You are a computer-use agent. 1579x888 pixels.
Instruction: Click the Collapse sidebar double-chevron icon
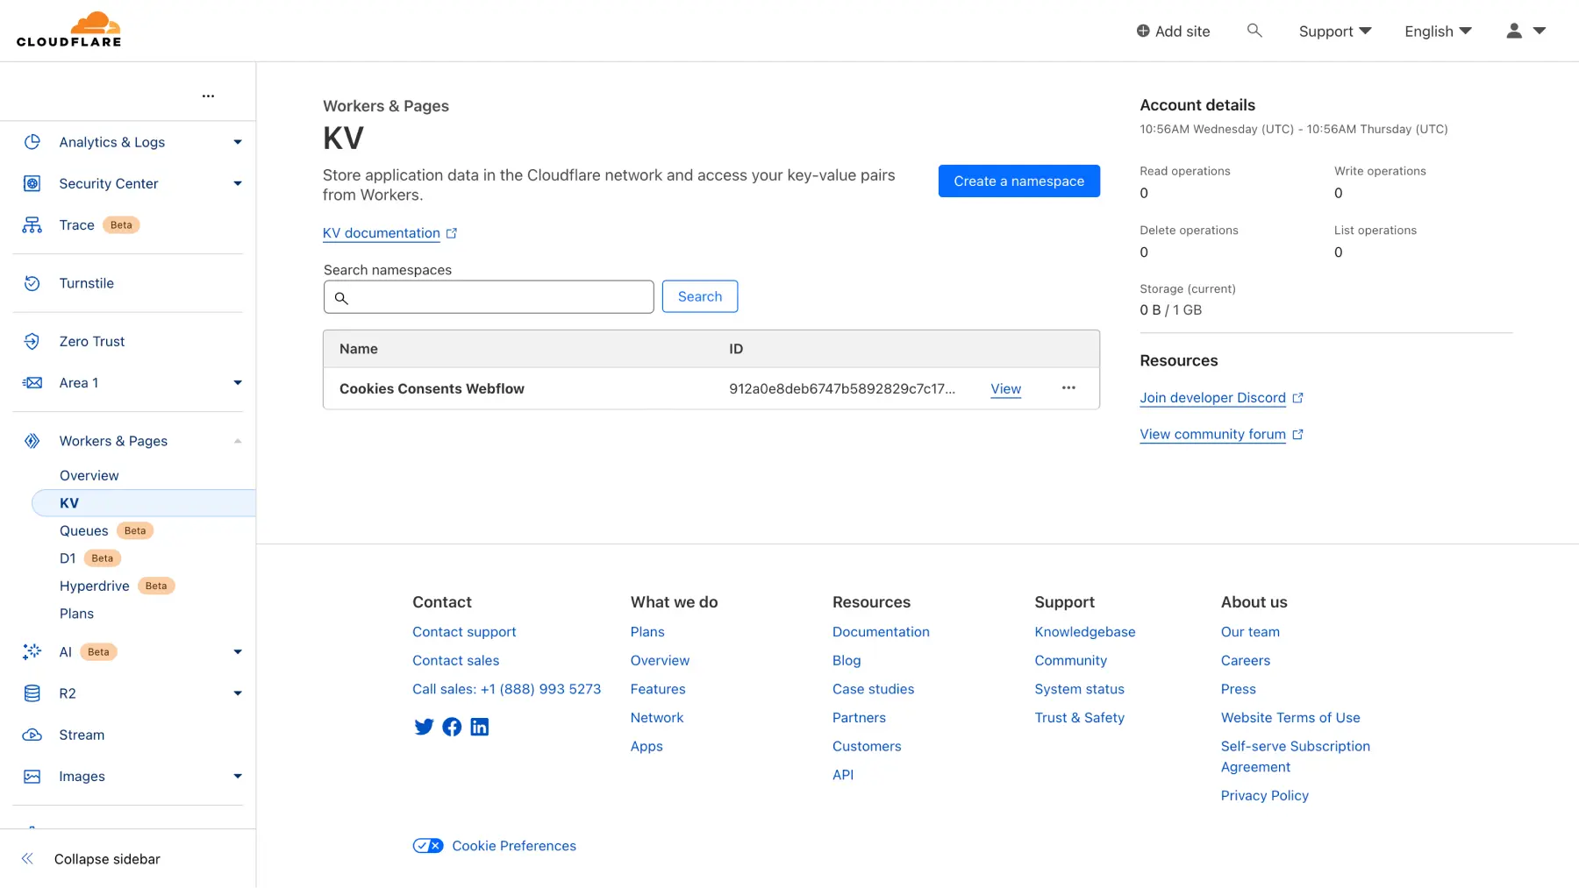[x=27, y=859]
